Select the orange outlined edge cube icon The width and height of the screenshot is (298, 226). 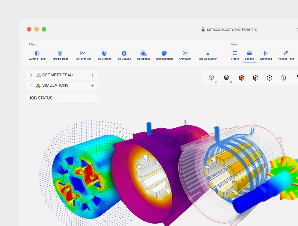[283, 78]
